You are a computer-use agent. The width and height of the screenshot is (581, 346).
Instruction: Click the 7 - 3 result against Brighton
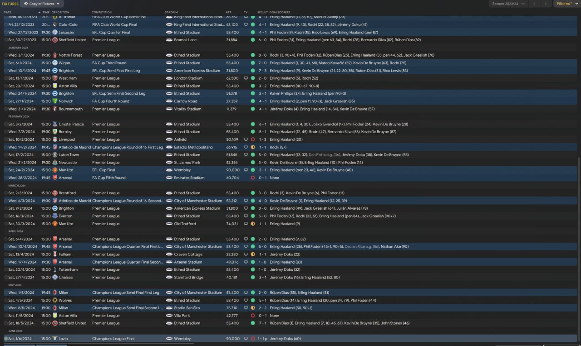click(x=263, y=71)
